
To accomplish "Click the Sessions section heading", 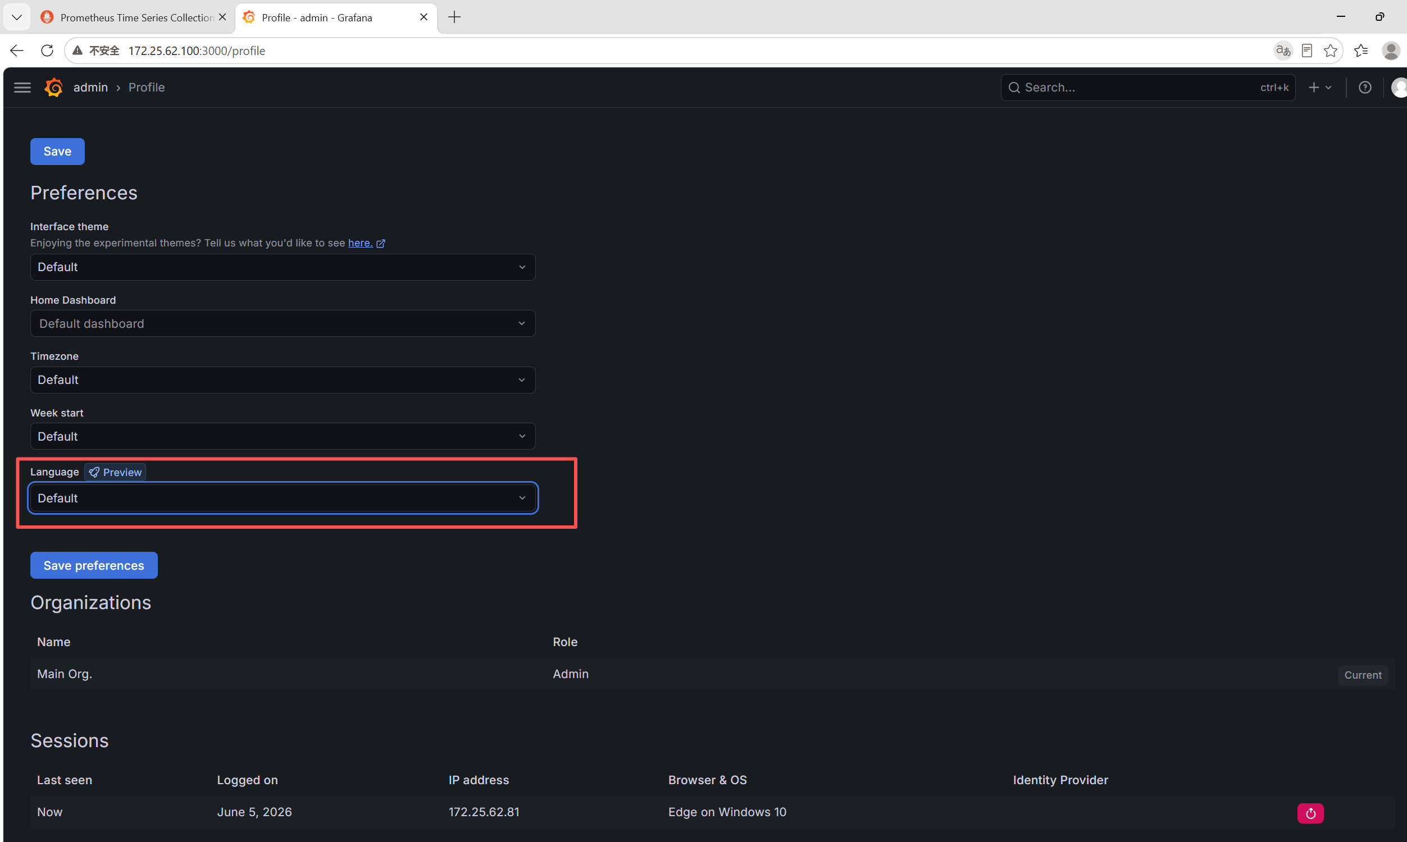I will (x=69, y=741).
